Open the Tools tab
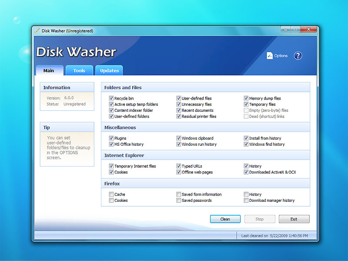Image resolution: width=348 pixels, height=261 pixels. click(79, 70)
